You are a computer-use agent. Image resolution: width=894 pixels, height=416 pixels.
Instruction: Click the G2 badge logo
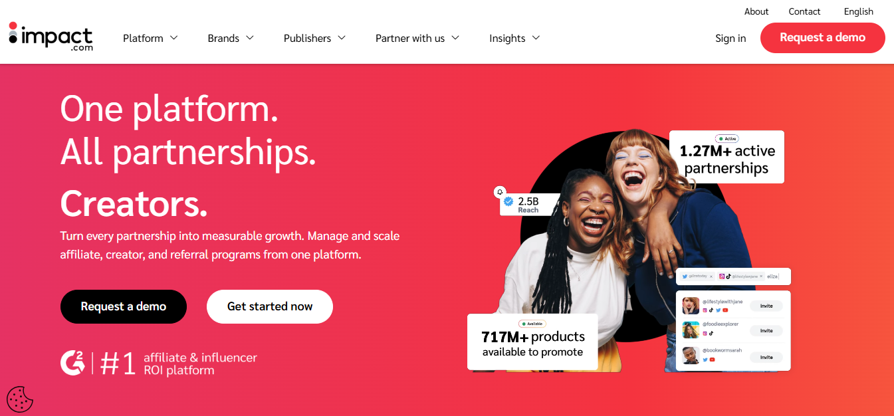(73, 363)
